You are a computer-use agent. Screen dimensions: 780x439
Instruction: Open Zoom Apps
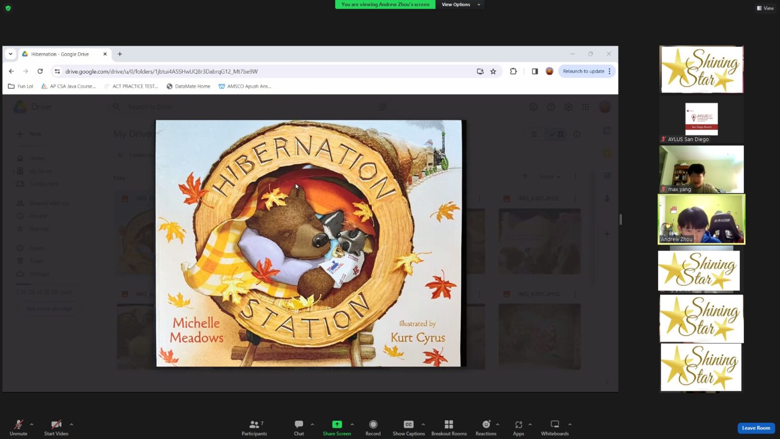(x=518, y=427)
